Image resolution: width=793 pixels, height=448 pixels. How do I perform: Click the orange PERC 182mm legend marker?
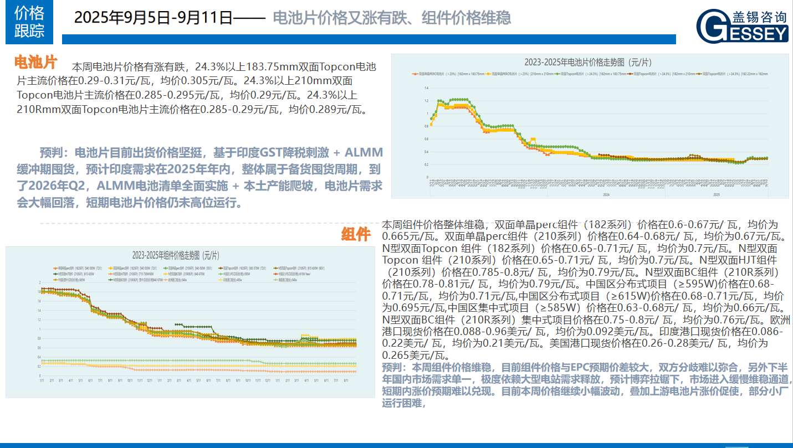[x=415, y=74]
